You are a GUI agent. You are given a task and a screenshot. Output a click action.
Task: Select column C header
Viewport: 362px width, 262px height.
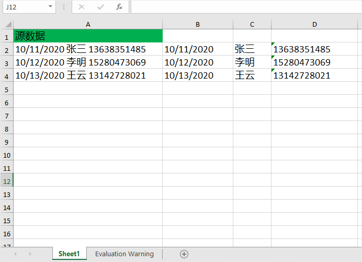coord(252,24)
